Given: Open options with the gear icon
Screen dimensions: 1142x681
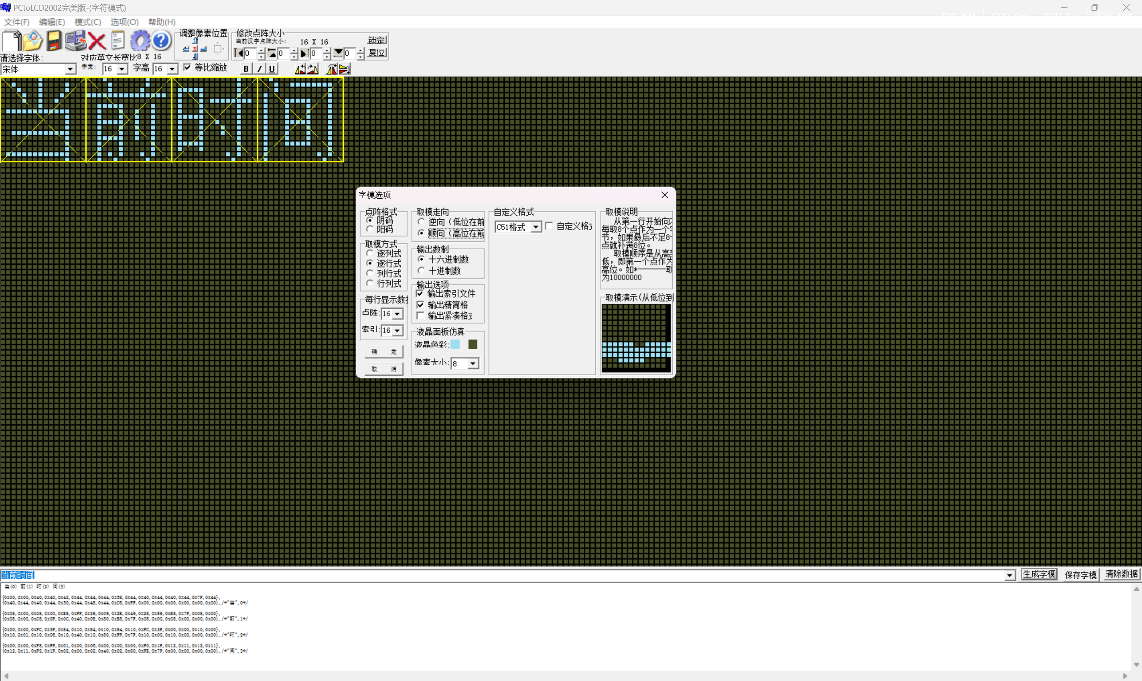Looking at the screenshot, I should pos(140,41).
